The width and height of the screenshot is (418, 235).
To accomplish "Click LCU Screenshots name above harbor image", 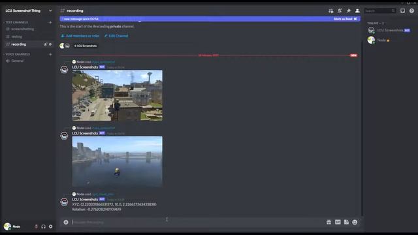I will pos(85,133).
